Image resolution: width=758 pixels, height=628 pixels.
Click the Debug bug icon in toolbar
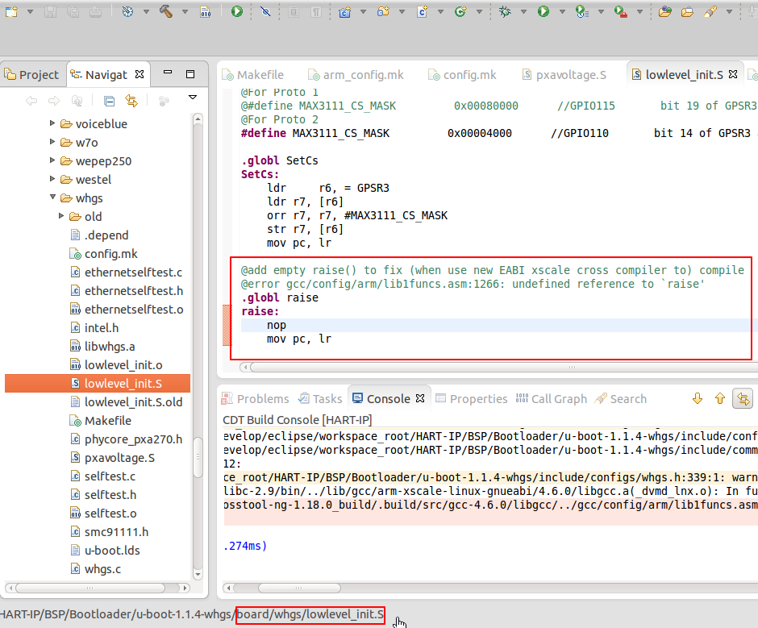coord(505,11)
